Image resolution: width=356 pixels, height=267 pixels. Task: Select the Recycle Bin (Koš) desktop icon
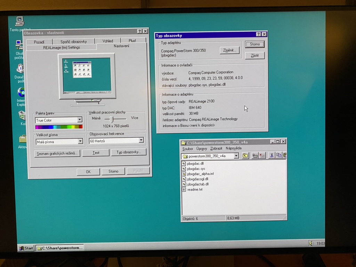tap(22, 115)
